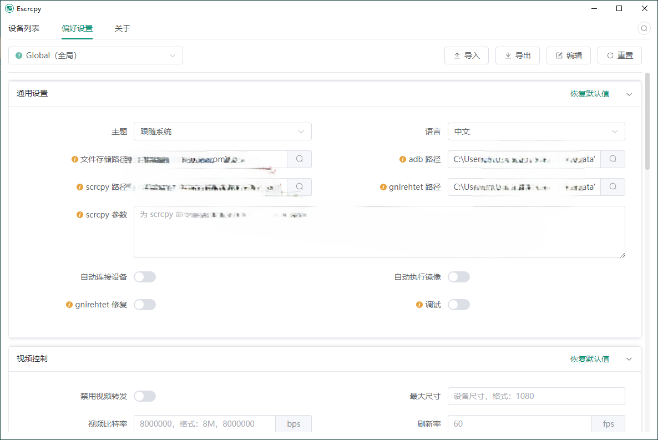Collapse the 通用设置 section chevron
This screenshot has height=440, width=658.
pyautogui.click(x=629, y=94)
